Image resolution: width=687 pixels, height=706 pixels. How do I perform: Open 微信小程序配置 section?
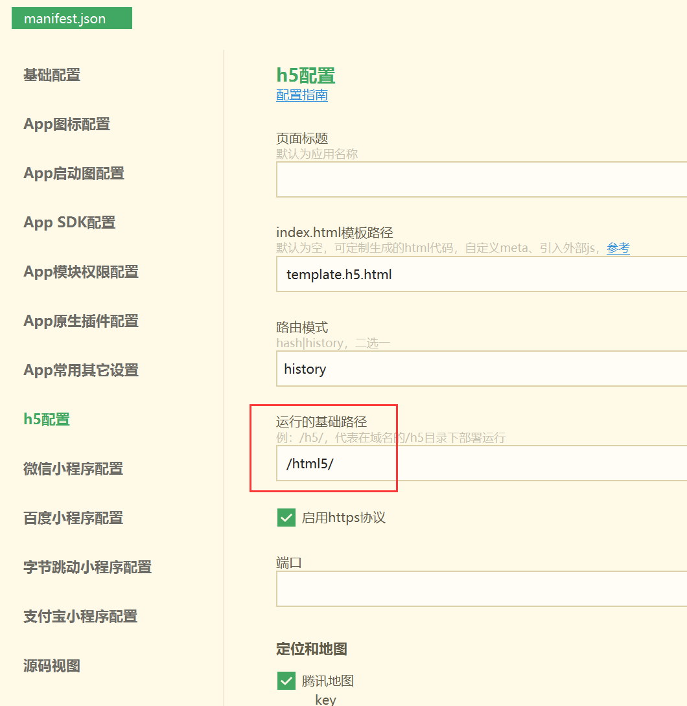73,469
